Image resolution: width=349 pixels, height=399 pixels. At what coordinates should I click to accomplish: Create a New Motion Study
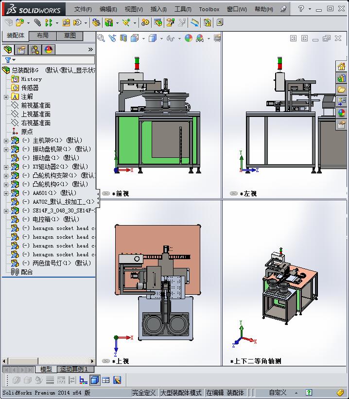[145, 22]
